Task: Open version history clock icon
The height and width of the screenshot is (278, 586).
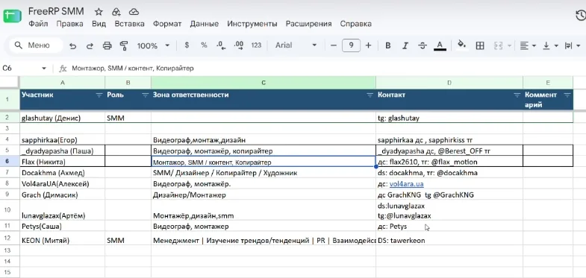Action: [x=580, y=16]
